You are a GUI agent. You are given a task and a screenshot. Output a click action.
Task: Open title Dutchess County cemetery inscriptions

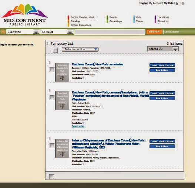111,96
